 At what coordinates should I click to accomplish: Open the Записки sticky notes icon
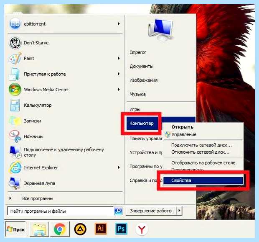[15, 121]
